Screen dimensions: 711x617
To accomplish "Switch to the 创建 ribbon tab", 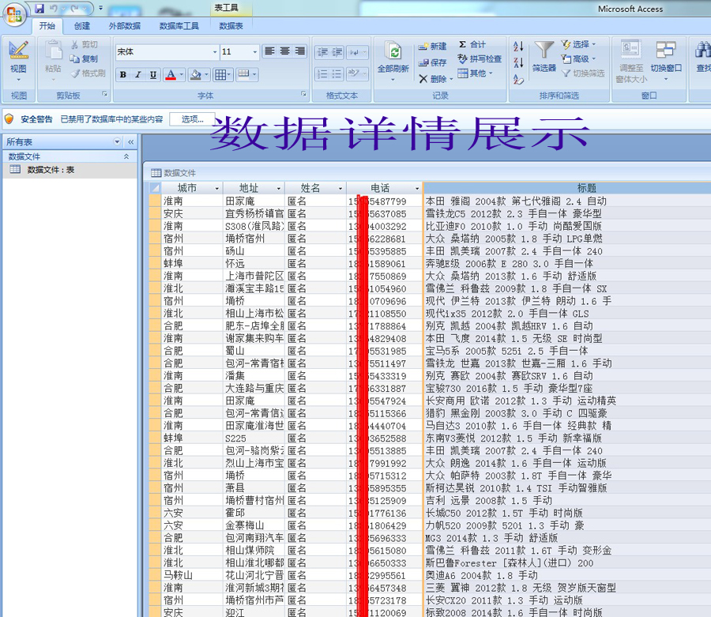I will [x=82, y=26].
